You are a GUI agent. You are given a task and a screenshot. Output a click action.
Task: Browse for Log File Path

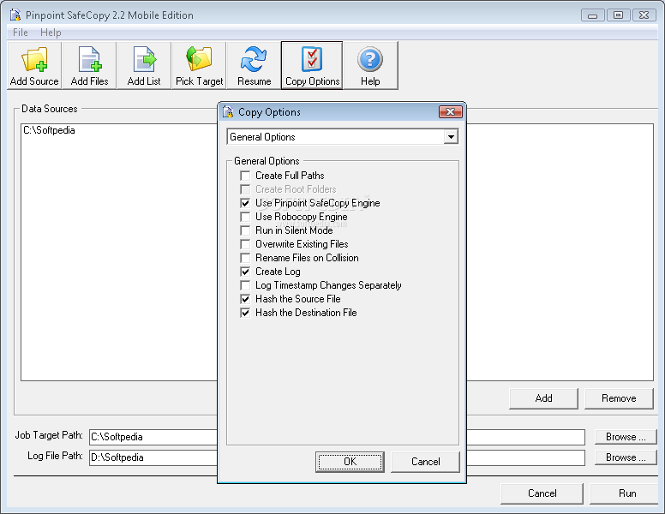(x=626, y=457)
